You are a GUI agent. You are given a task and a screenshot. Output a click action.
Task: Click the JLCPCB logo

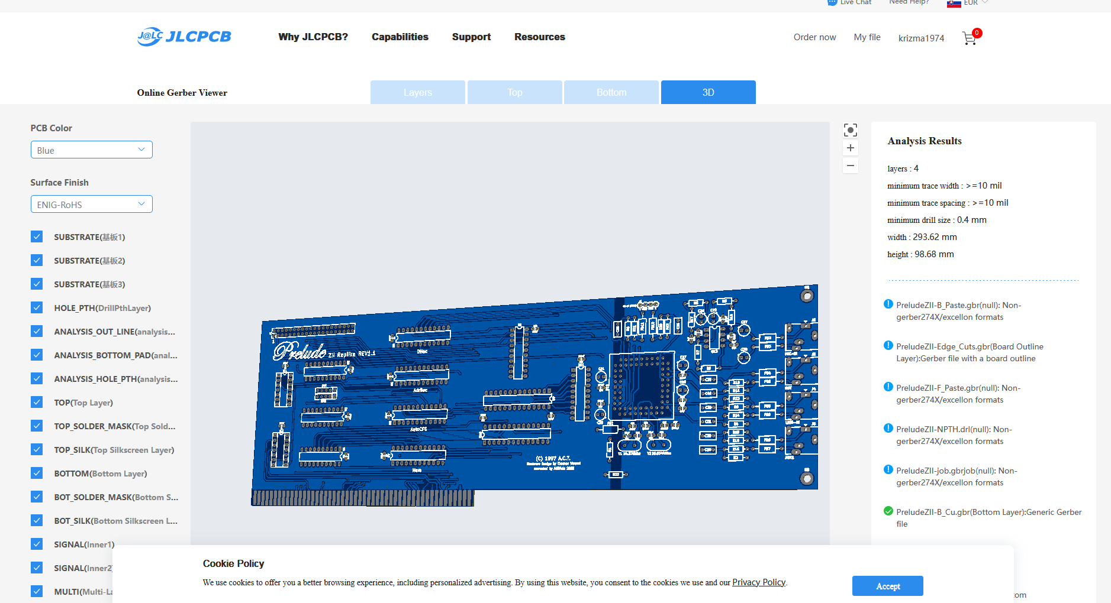coord(184,37)
